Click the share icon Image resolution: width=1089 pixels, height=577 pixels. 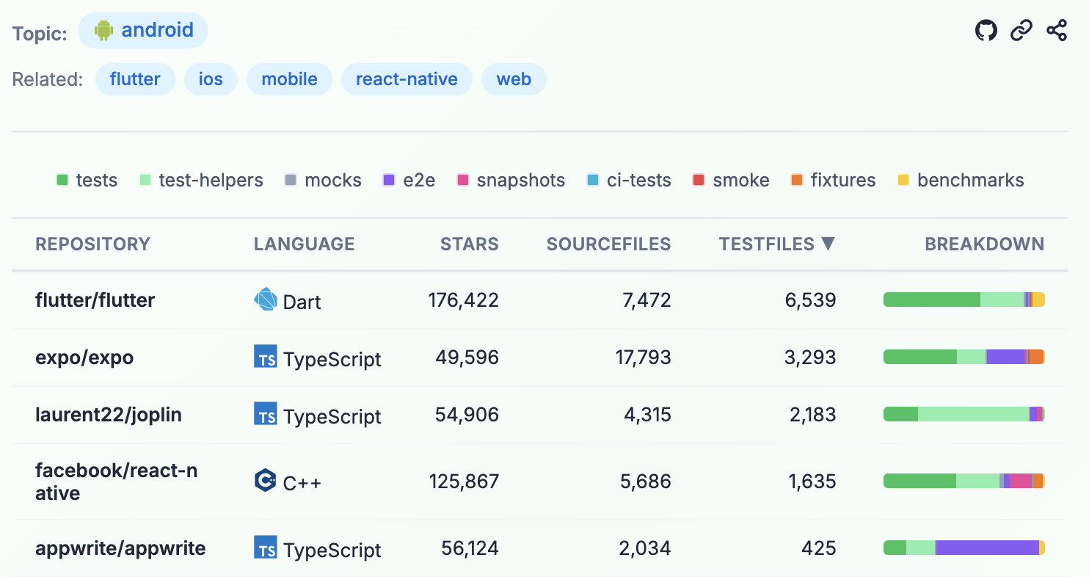1057,31
